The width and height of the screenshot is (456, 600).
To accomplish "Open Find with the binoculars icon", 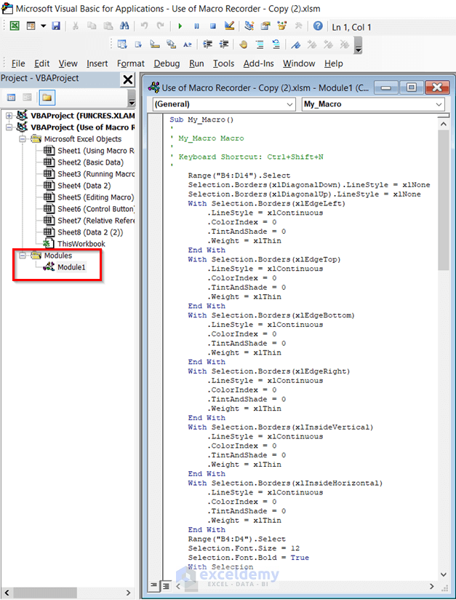I will (x=124, y=26).
